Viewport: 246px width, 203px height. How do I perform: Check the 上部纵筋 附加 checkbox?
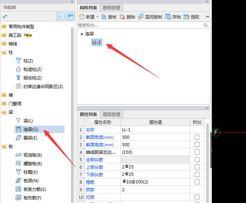[x=197, y=167]
